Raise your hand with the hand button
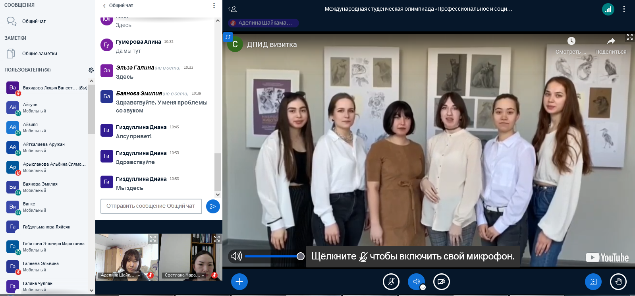The height and width of the screenshot is (296, 635). point(618,282)
